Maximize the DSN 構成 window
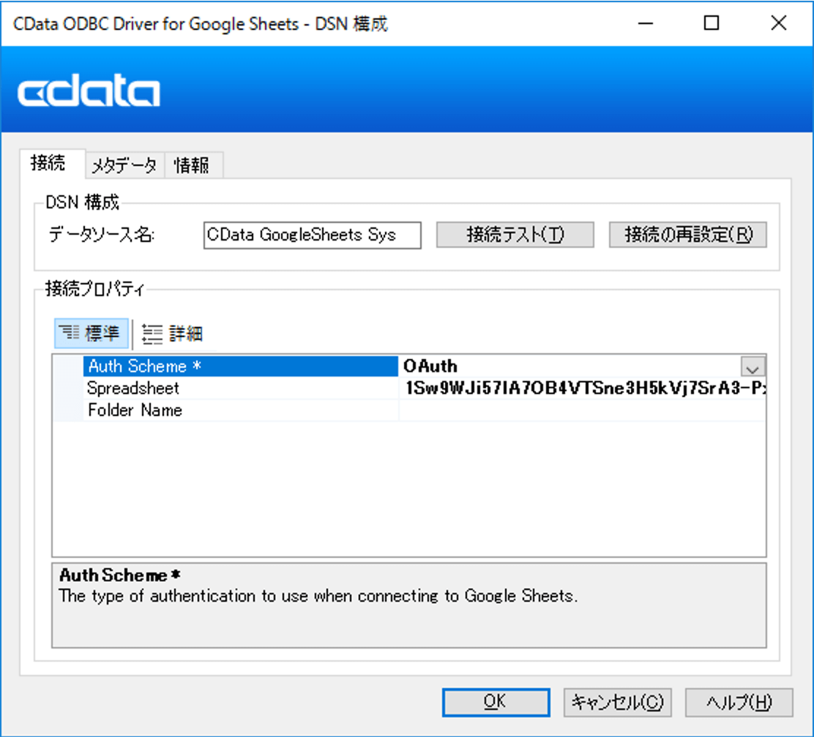Image resolution: width=814 pixels, height=737 pixels. click(x=712, y=23)
